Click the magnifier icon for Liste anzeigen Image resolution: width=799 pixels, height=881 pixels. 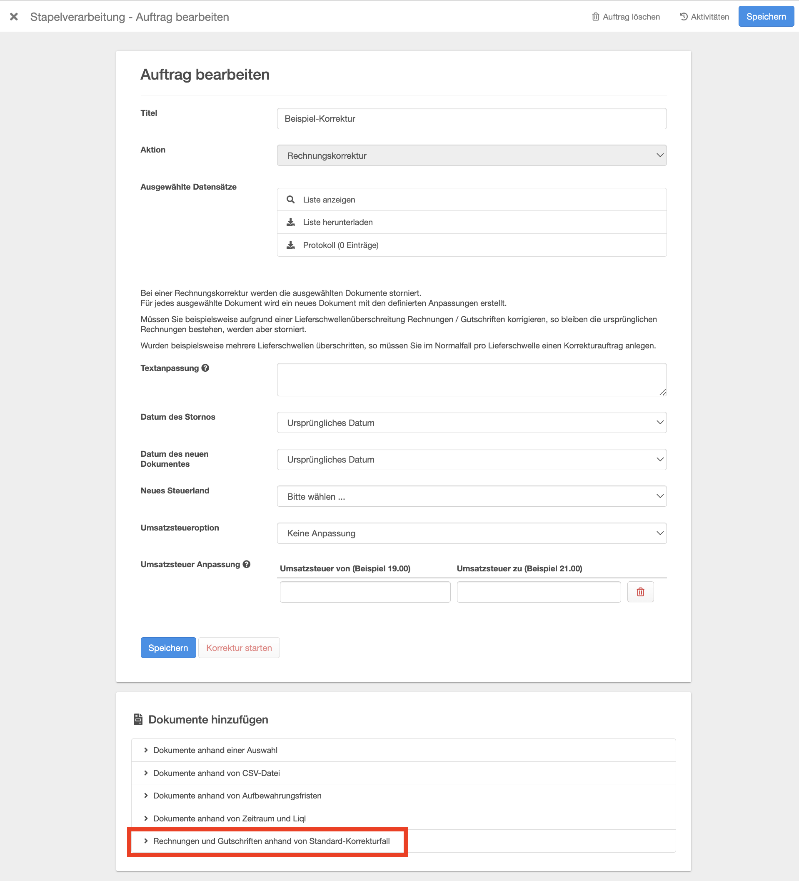[290, 200]
